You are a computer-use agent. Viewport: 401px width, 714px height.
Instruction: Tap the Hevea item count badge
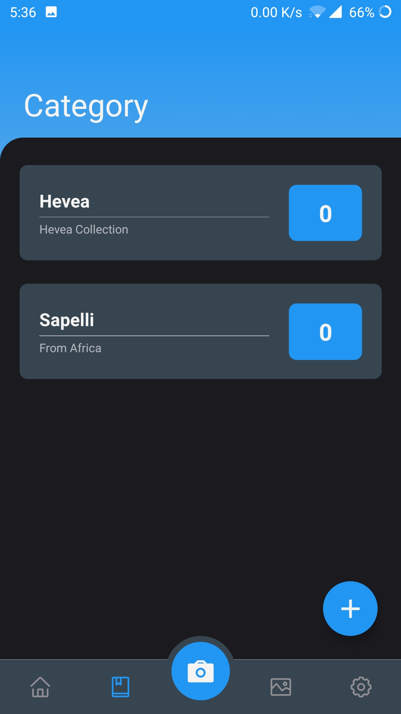click(325, 213)
